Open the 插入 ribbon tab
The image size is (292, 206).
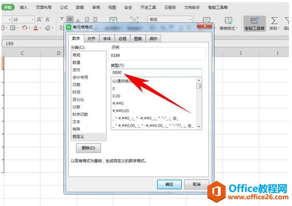pyautogui.click(x=24, y=7)
